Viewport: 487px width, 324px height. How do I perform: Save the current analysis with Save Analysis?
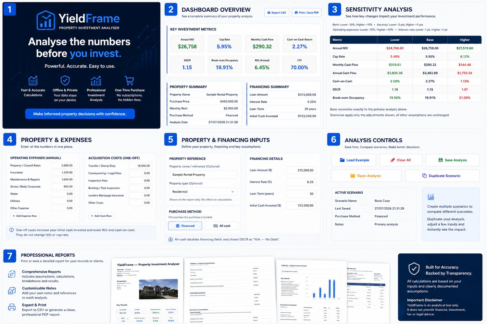pos(453,160)
